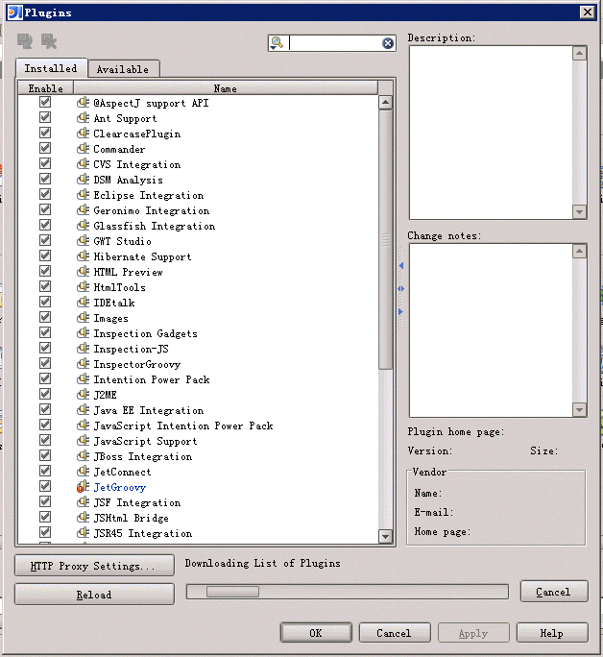
Task: Collapse the plugin list with left splitter arrow
Action: (x=400, y=266)
